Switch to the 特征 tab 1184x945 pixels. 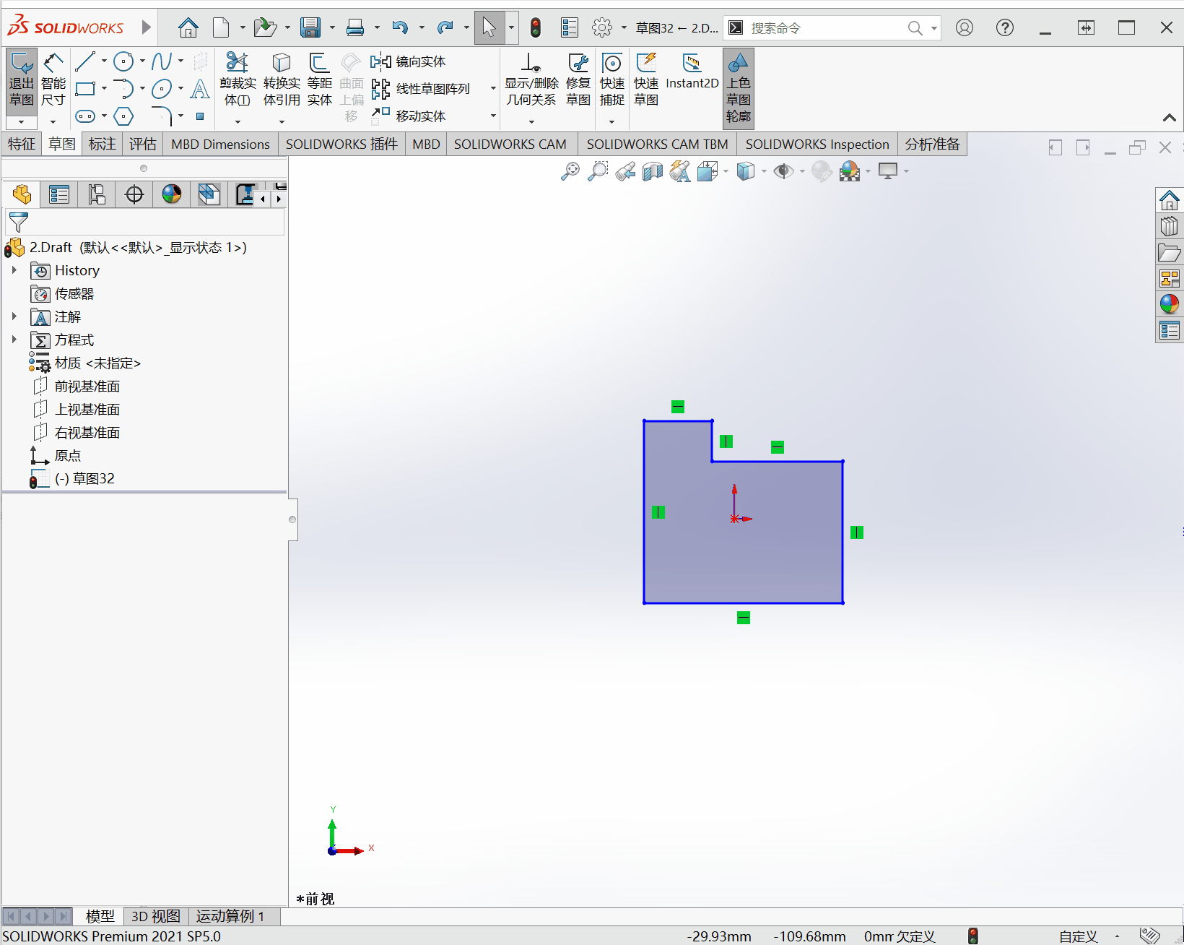pos(22,144)
